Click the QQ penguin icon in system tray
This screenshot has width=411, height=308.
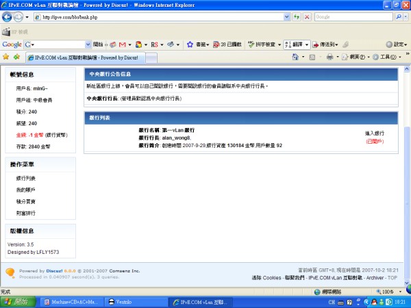(374, 303)
